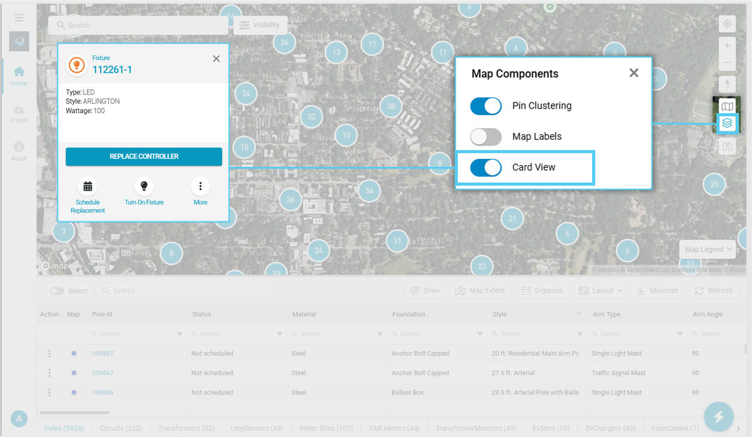752x437 pixels.
Task: Open the More three-dots on card
Action: coord(200,186)
